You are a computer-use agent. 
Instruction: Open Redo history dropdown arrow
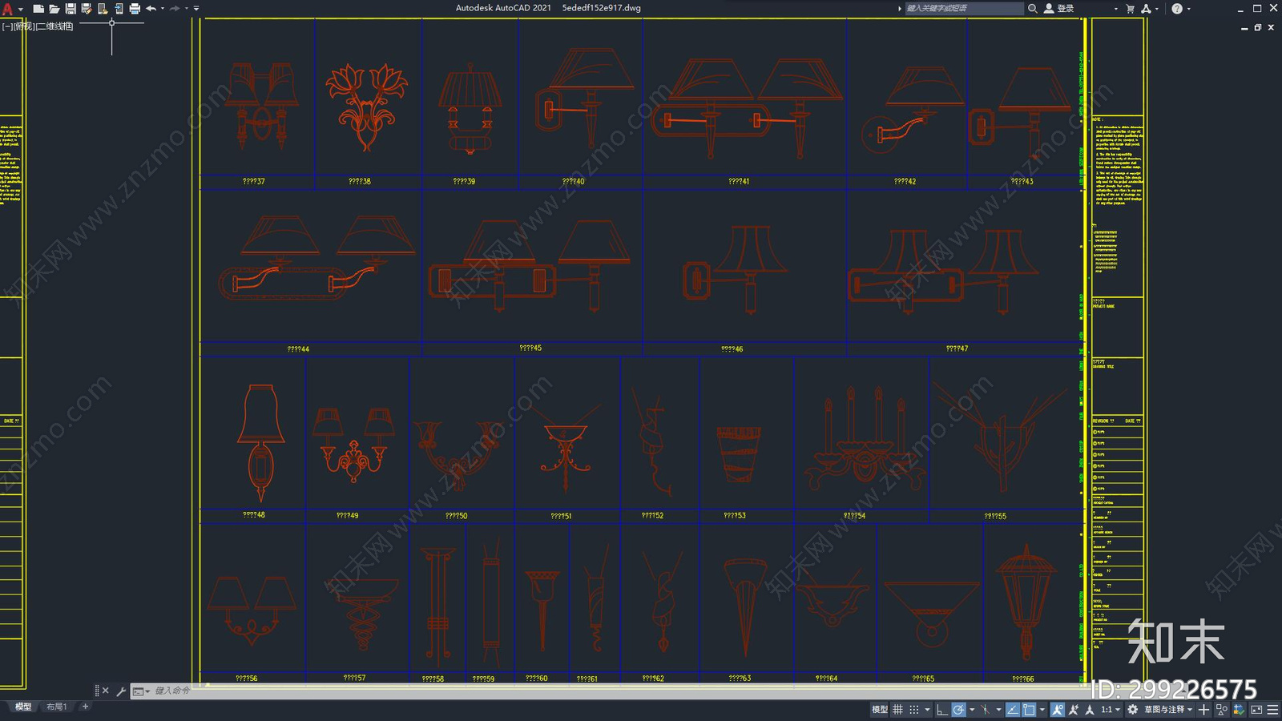[x=187, y=8]
